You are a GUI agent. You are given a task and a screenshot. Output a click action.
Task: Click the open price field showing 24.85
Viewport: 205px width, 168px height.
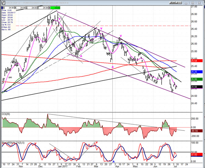click(x=9, y=8)
